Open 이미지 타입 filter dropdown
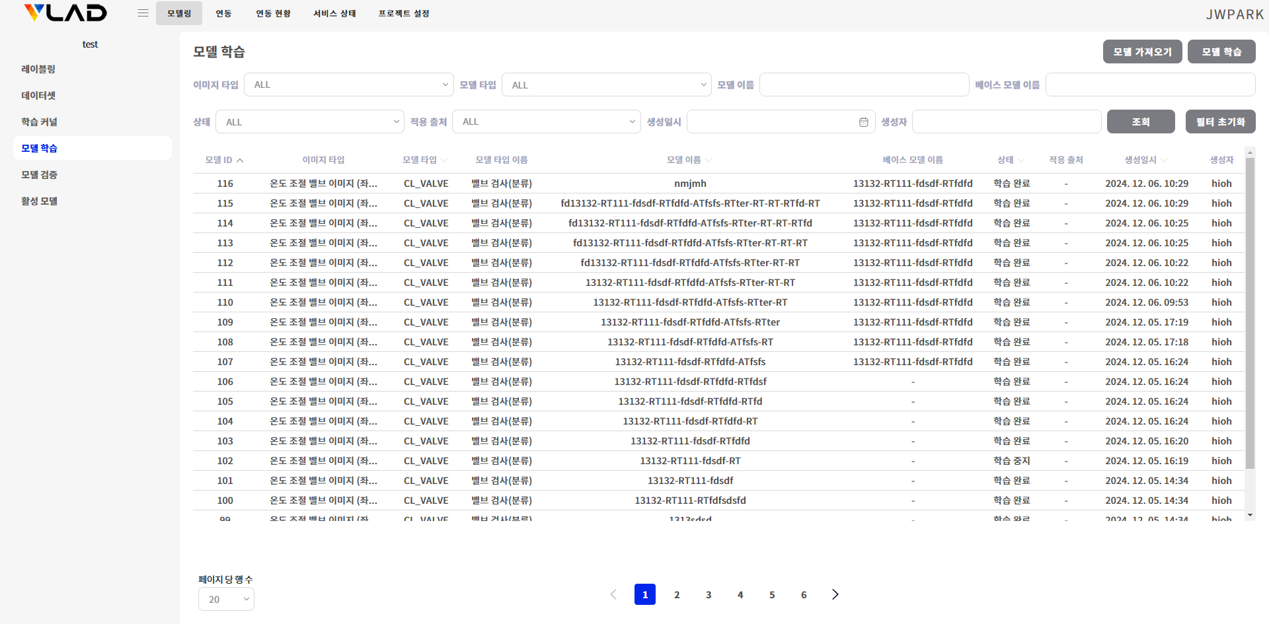The width and height of the screenshot is (1269, 624). click(349, 85)
